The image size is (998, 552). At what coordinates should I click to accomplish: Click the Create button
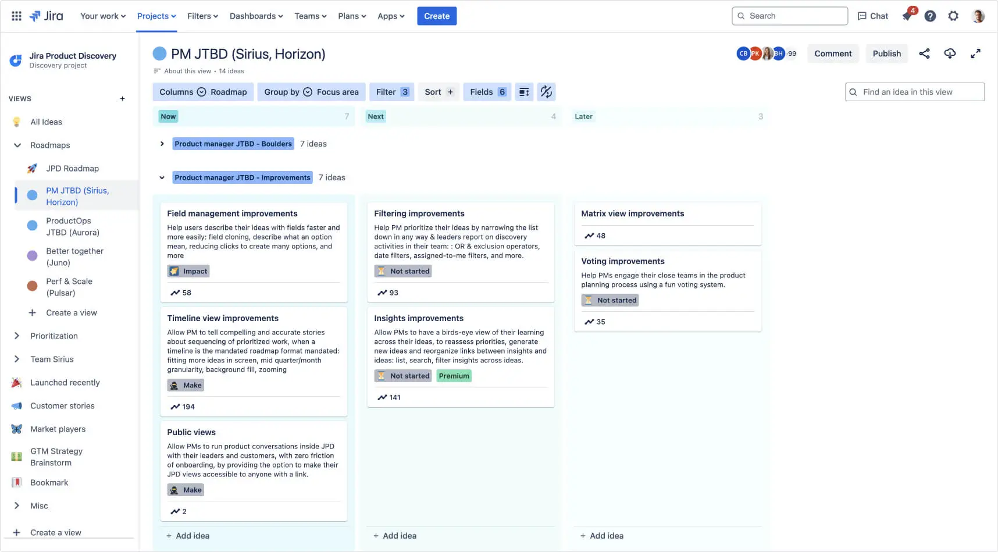pyautogui.click(x=437, y=16)
